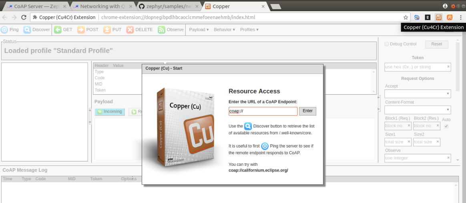Open the Accept dropdown
Image resolution: width=466 pixels, height=203 pixels.
coord(418,94)
